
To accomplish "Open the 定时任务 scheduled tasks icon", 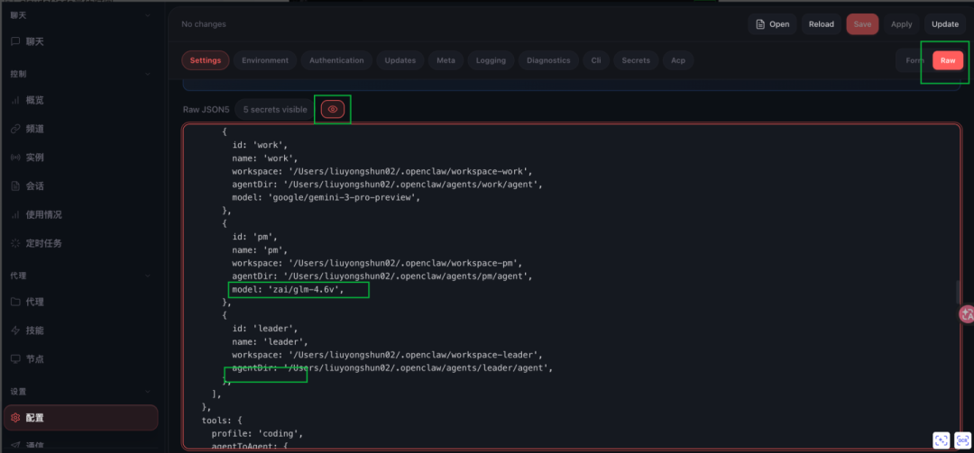I will [x=15, y=243].
